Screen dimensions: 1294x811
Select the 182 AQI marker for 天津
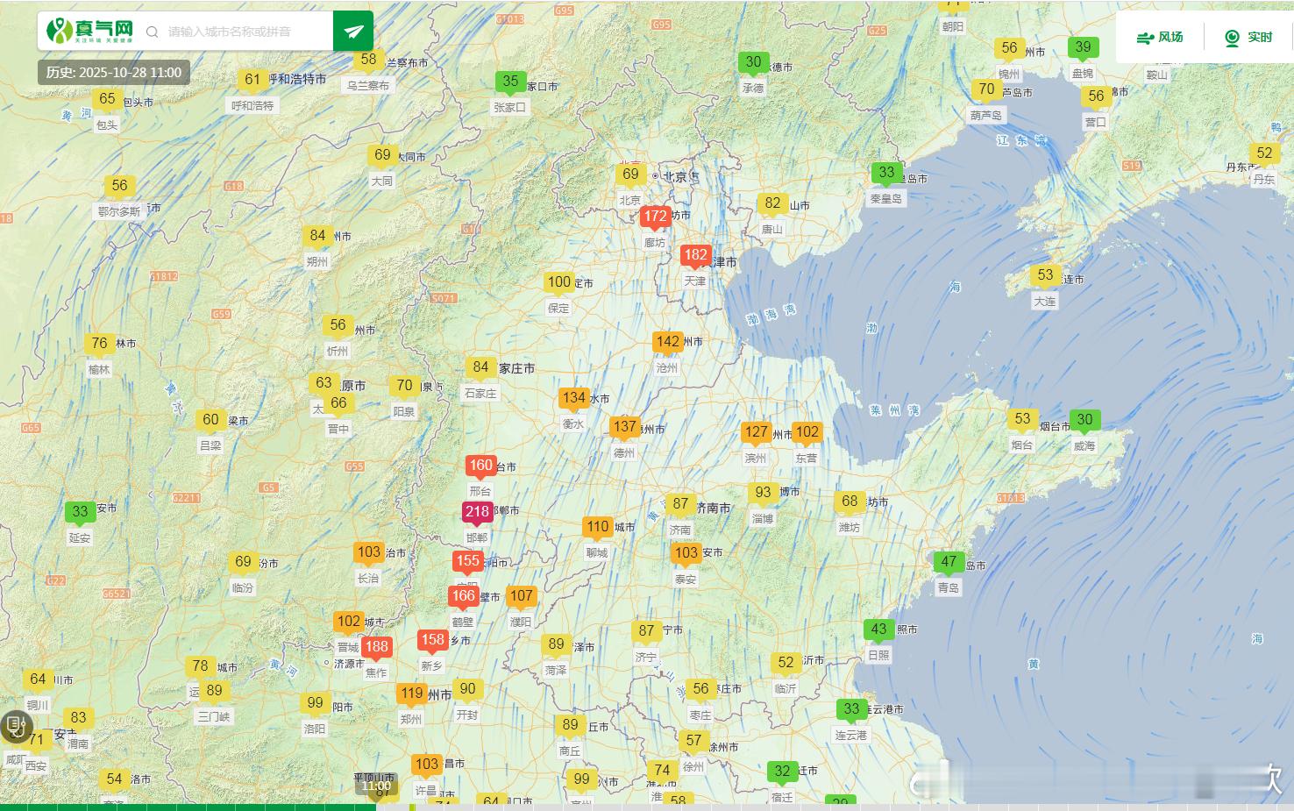(x=696, y=256)
